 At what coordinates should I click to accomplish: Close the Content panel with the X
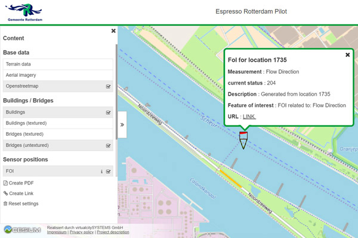click(x=113, y=31)
